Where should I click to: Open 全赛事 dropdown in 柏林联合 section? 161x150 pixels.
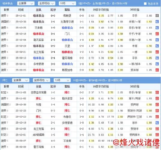(x=26, y=4)
